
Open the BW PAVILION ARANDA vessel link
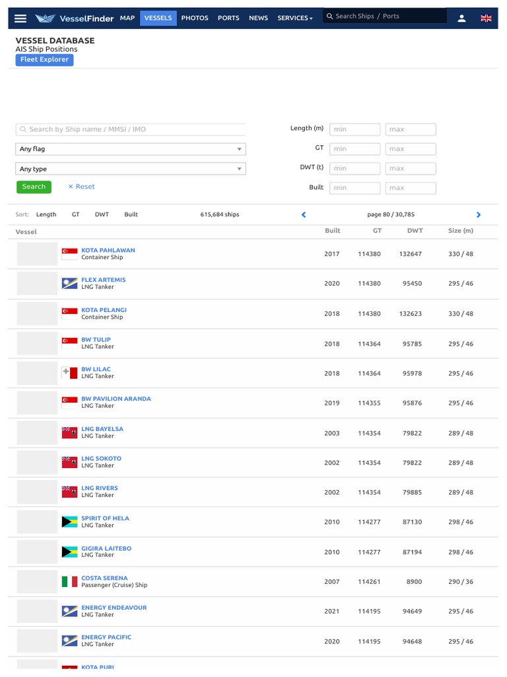116,399
